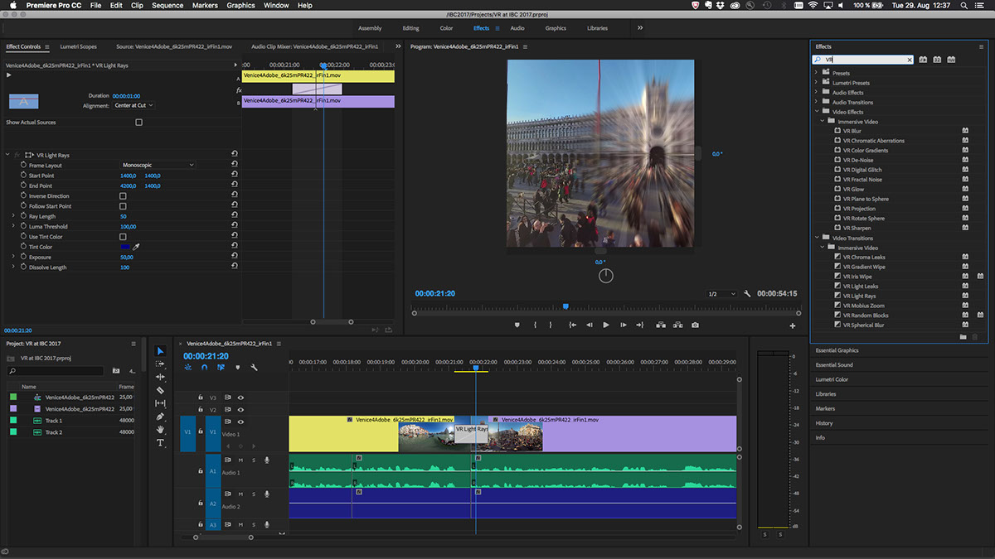
Task: Select the Razor tool in the toolbar
Action: click(160, 390)
